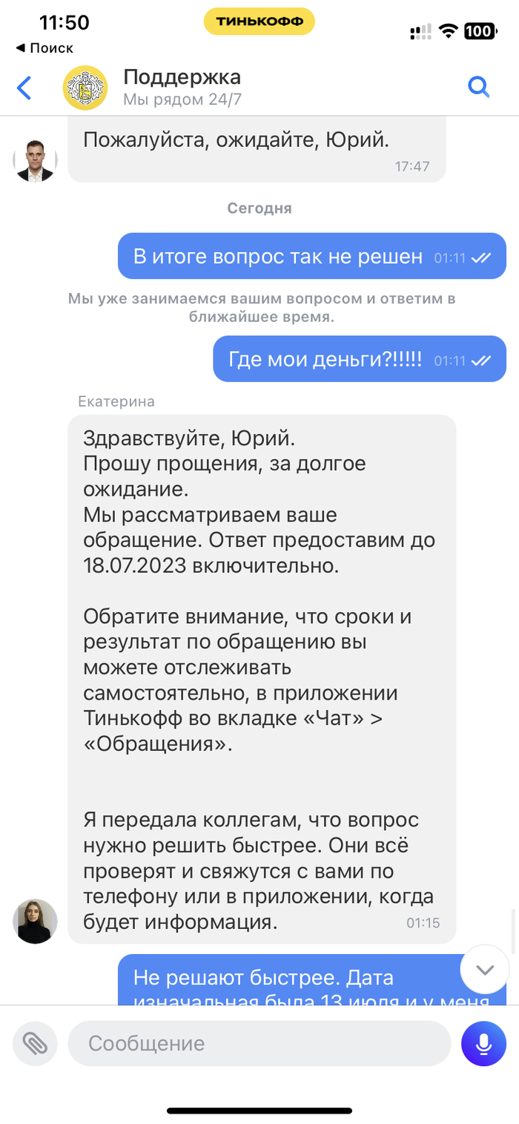Return to Поиск via status bar link

click(x=45, y=48)
